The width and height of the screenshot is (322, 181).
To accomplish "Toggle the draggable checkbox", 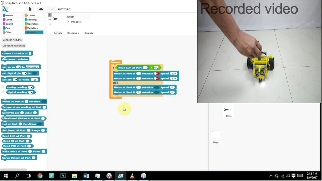I will pyautogui.click(x=68, y=22).
